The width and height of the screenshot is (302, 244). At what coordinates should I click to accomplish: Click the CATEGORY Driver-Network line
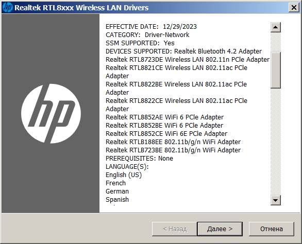(147, 35)
